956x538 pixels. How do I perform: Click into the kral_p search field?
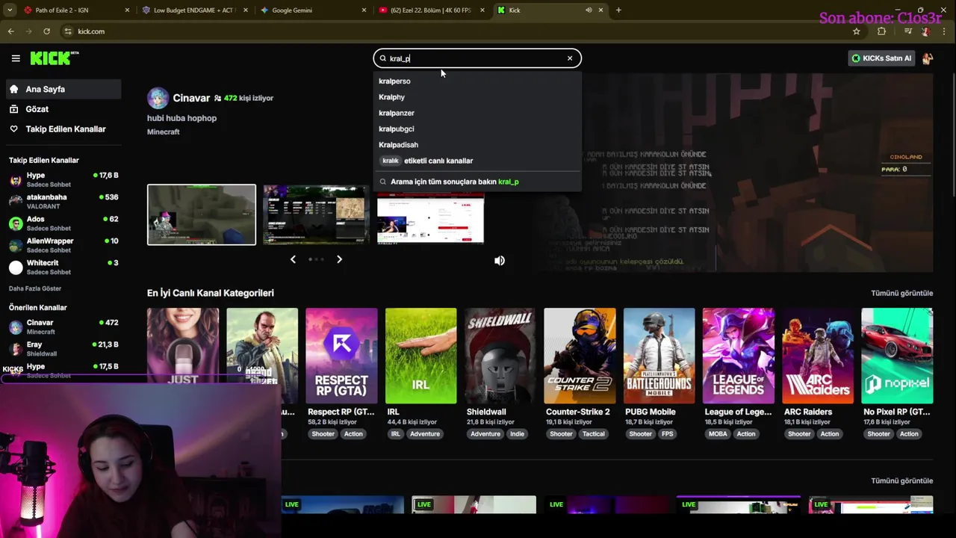pyautogui.click(x=477, y=58)
